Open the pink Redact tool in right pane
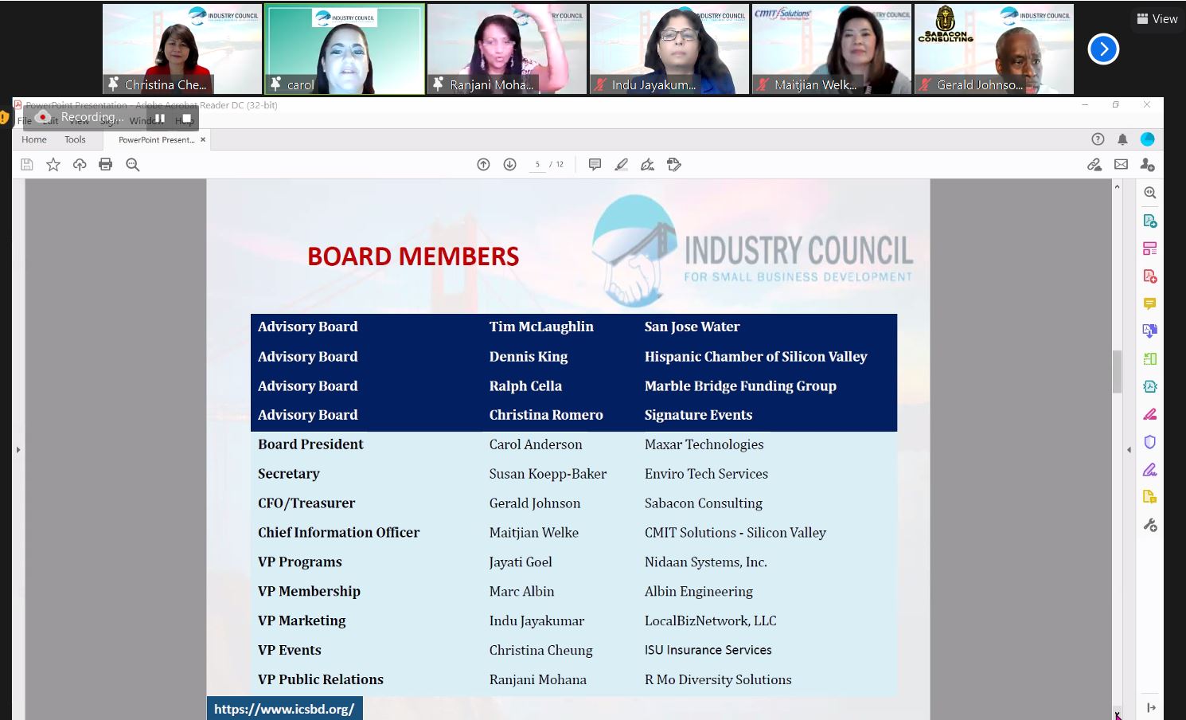The width and height of the screenshot is (1186, 720). (1150, 414)
